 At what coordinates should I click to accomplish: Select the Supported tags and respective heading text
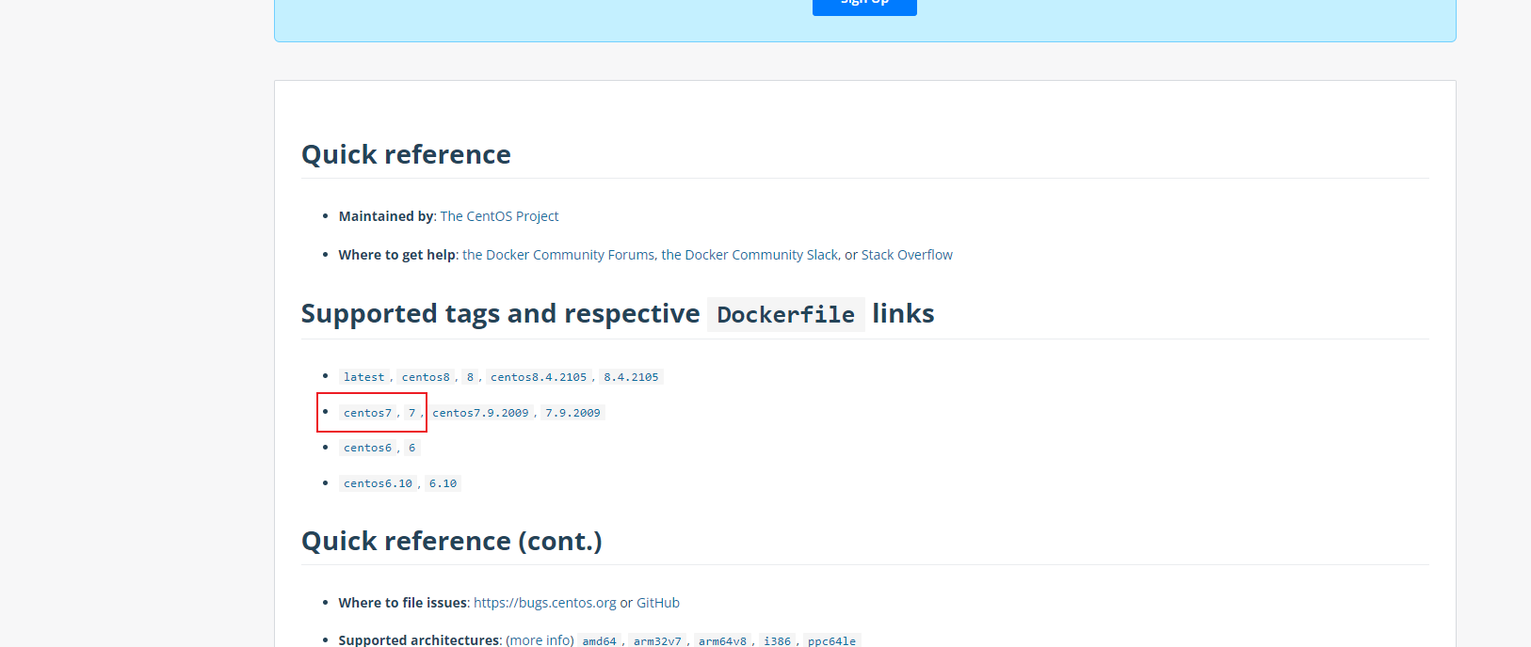[x=500, y=314]
